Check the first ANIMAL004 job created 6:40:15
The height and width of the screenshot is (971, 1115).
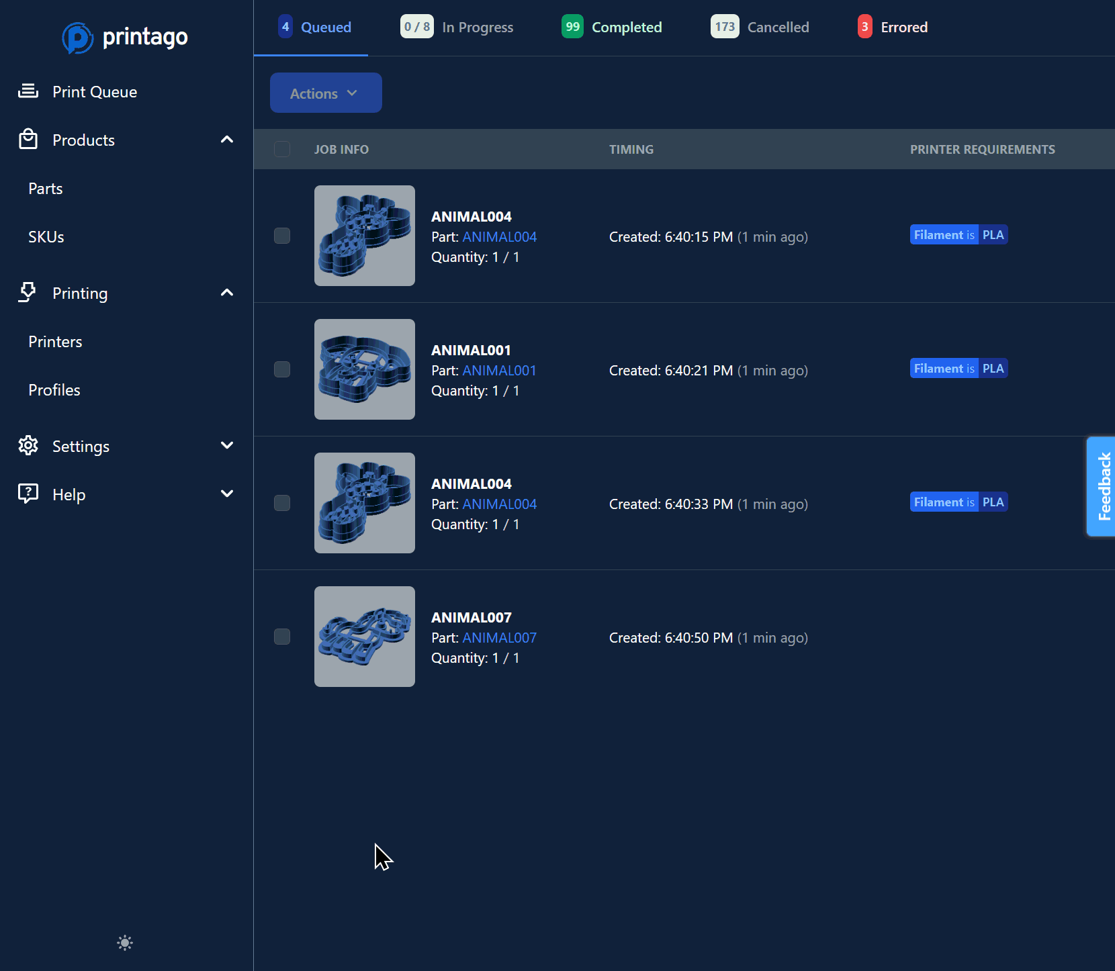coord(282,236)
